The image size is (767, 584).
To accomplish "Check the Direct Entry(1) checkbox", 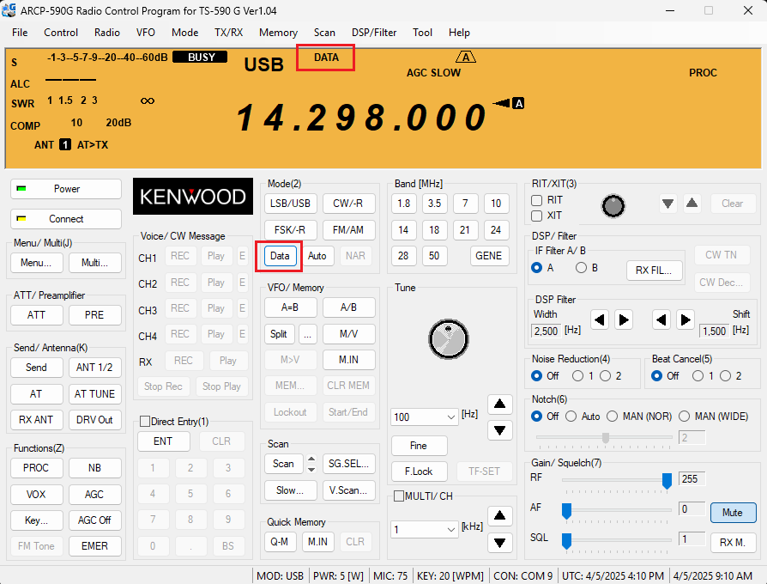I will (145, 422).
